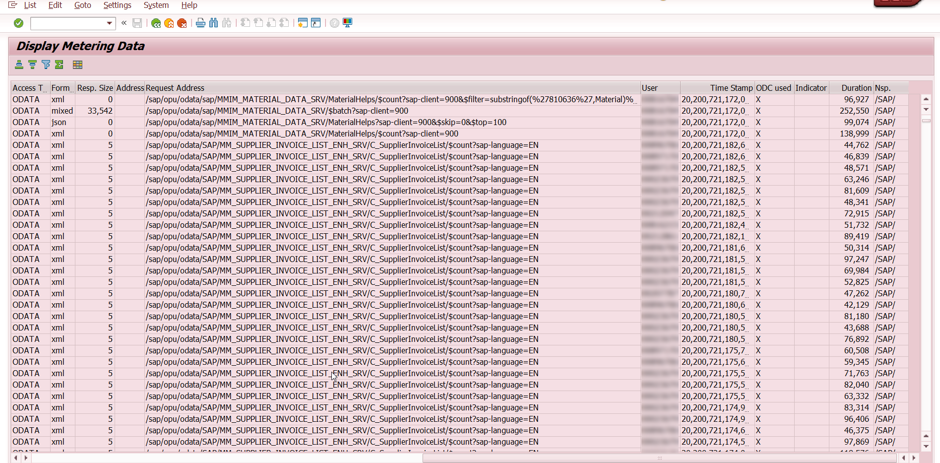This screenshot has height=463, width=940.
Task: Sort the list in descending order
Action: [x=32, y=65]
